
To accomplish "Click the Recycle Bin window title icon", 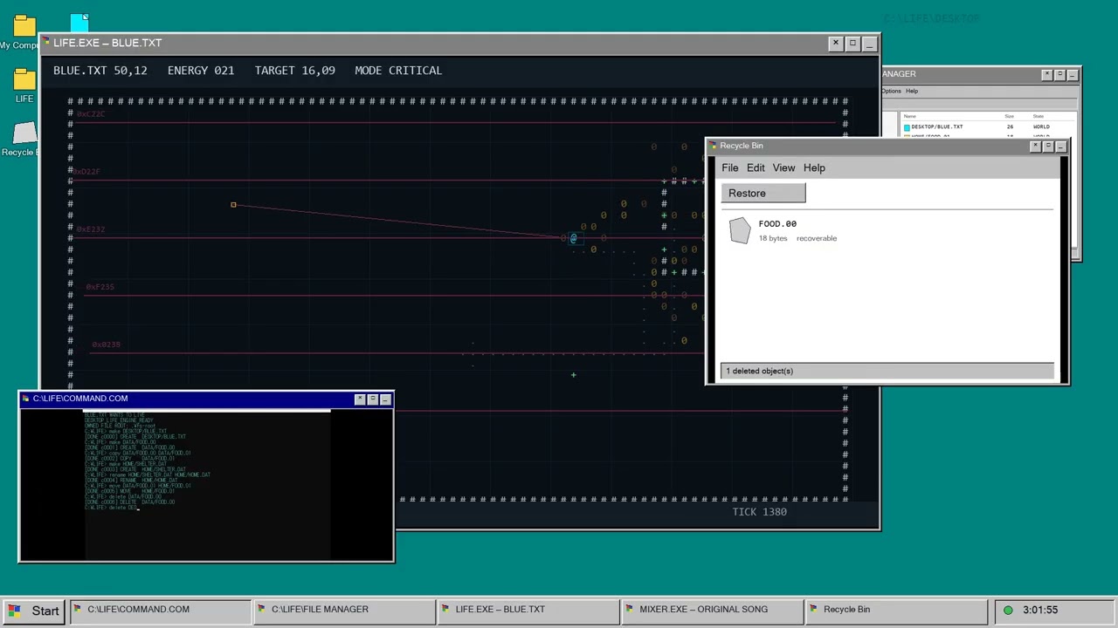I will pyautogui.click(x=713, y=146).
